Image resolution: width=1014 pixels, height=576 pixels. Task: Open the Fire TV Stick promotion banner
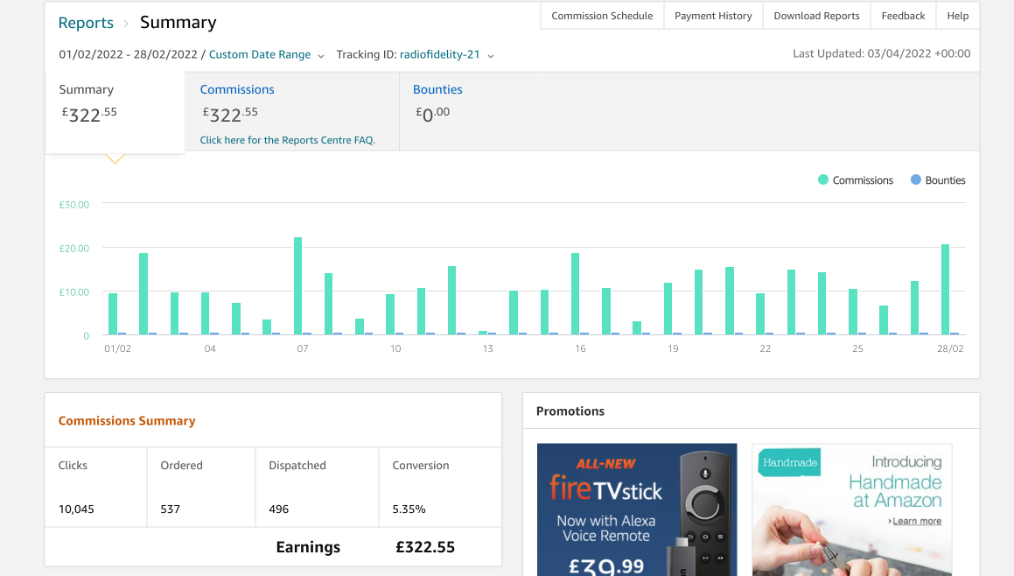point(637,510)
